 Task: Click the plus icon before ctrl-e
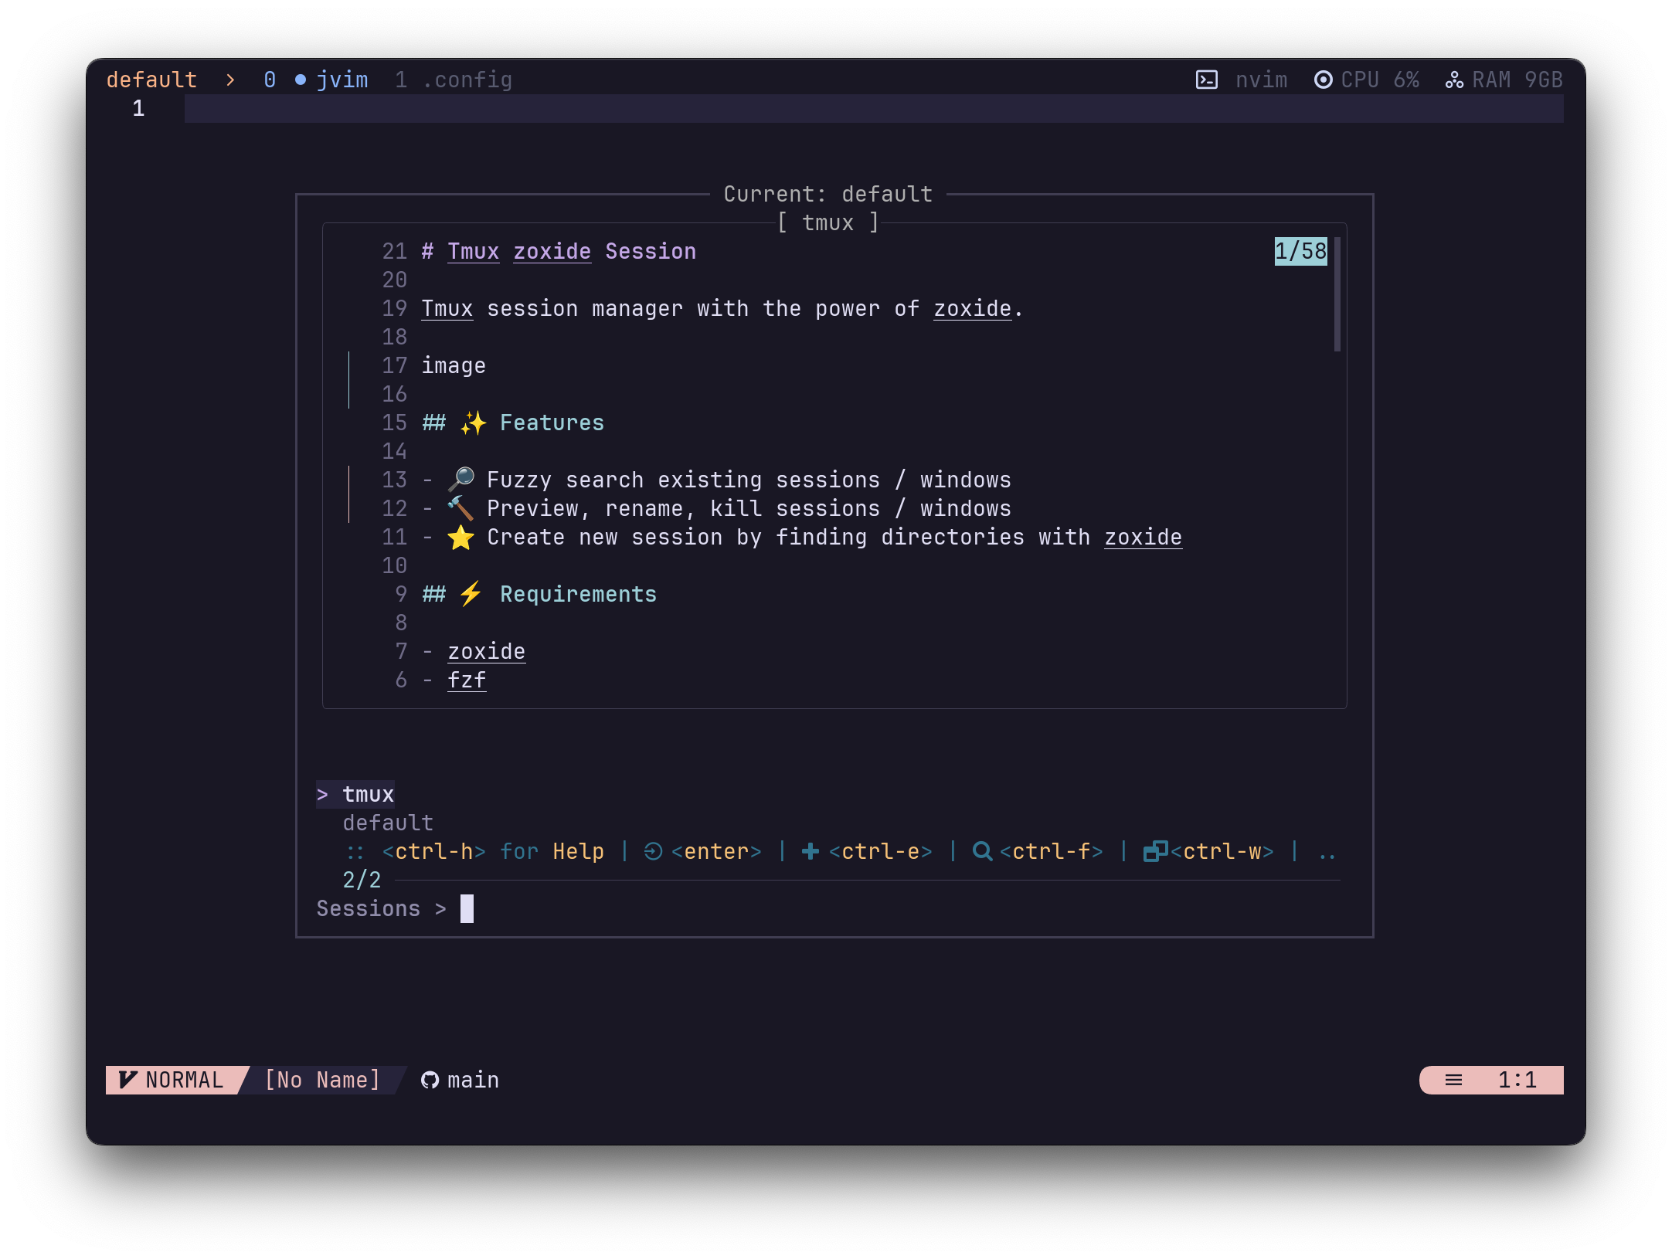[810, 851]
